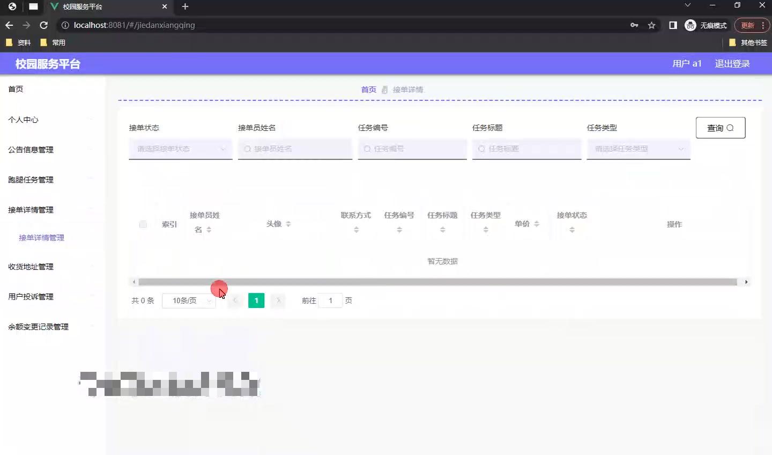This screenshot has width=772, height=455.
Task: Toggle the select-all table checkbox
Action: (143, 224)
